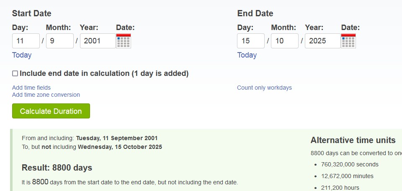Click the Year label under Start Date
402x191 pixels.
[89, 28]
